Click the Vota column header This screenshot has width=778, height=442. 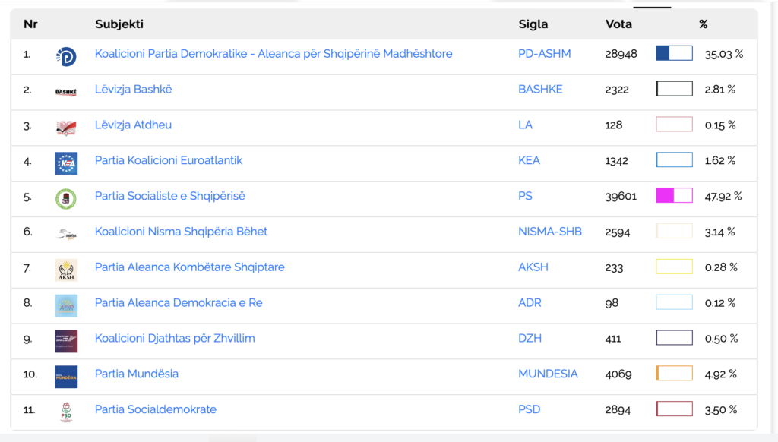coord(618,24)
